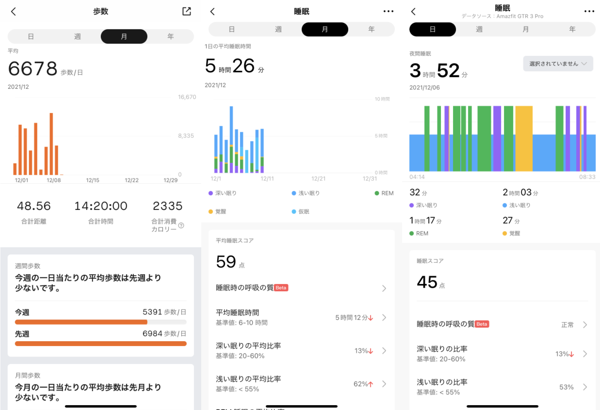The height and width of the screenshot is (410, 600).
Task: Open 浅い眠りの平均比率 62% details
Action: (x=301, y=384)
